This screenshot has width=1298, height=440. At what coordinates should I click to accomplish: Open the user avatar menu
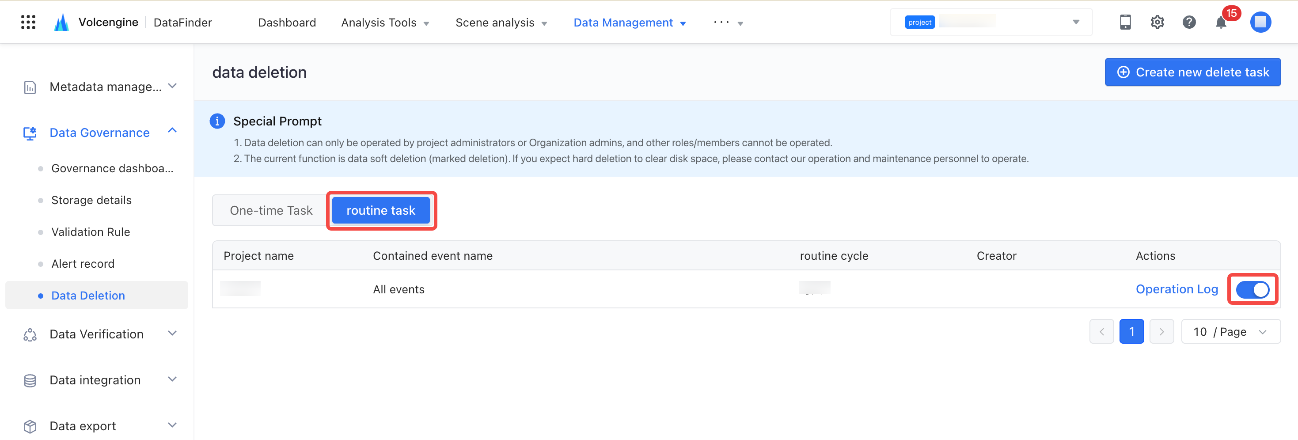point(1260,22)
